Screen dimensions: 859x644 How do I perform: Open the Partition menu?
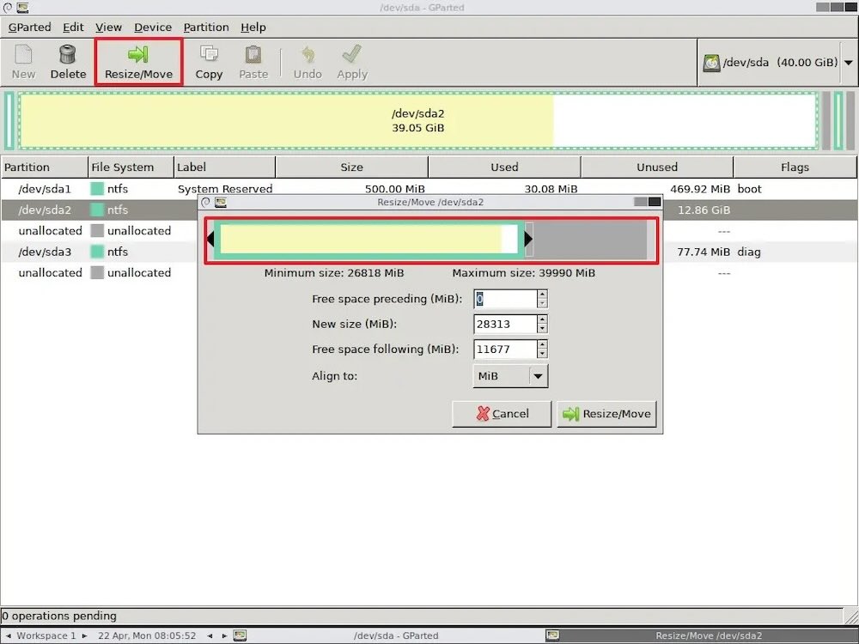pos(205,27)
